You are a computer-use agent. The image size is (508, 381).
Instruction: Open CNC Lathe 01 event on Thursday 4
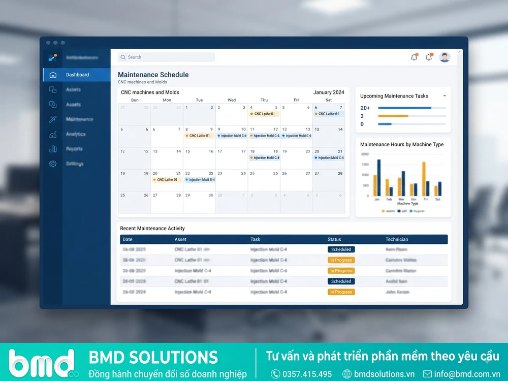(264, 114)
